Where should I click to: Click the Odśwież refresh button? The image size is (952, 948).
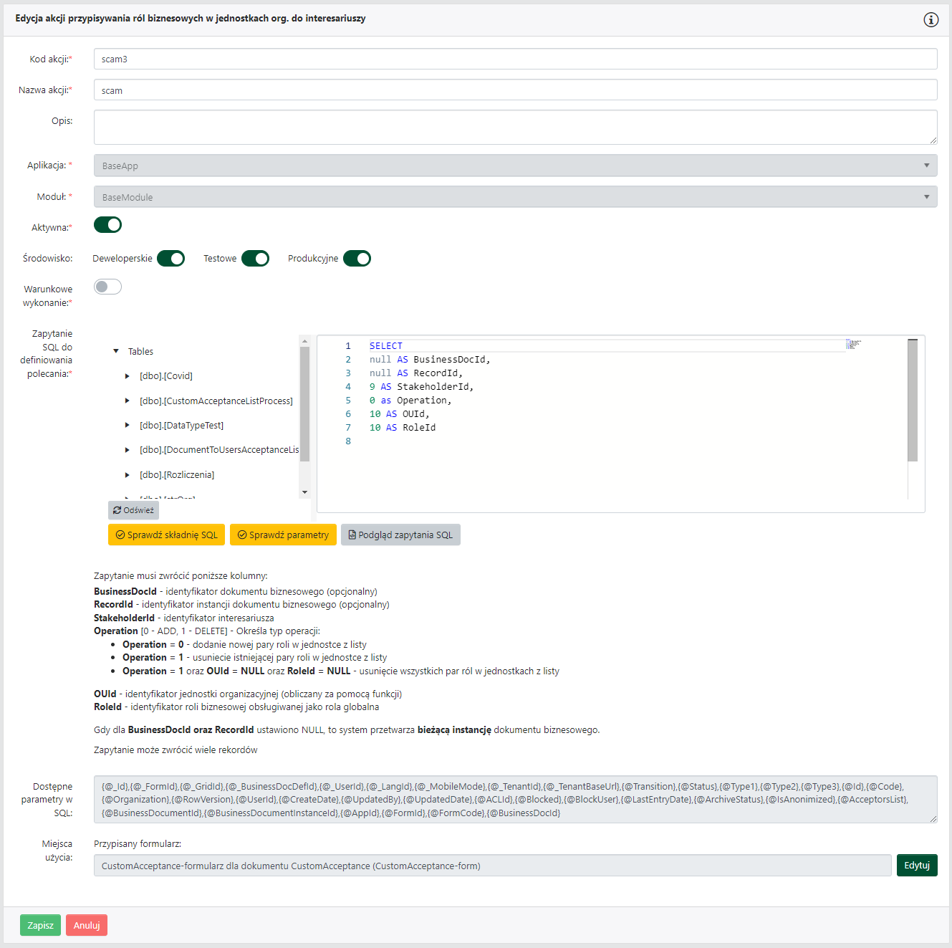coord(133,510)
